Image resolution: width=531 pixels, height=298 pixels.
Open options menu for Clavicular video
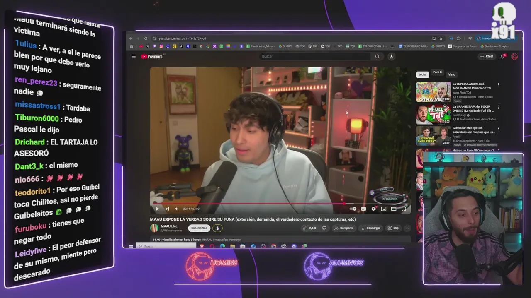point(498,129)
